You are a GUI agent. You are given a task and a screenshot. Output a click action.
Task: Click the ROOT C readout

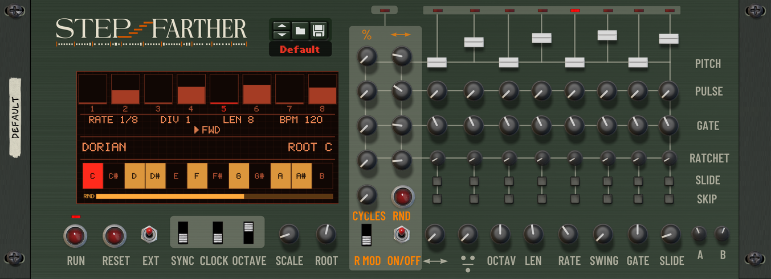[x=310, y=147]
